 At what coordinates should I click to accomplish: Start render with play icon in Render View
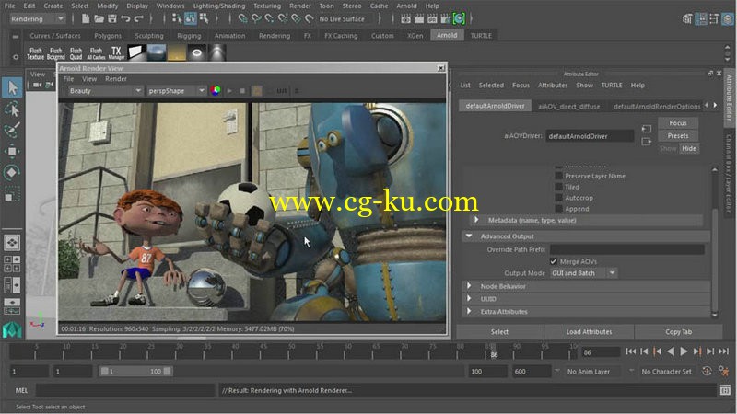point(229,90)
